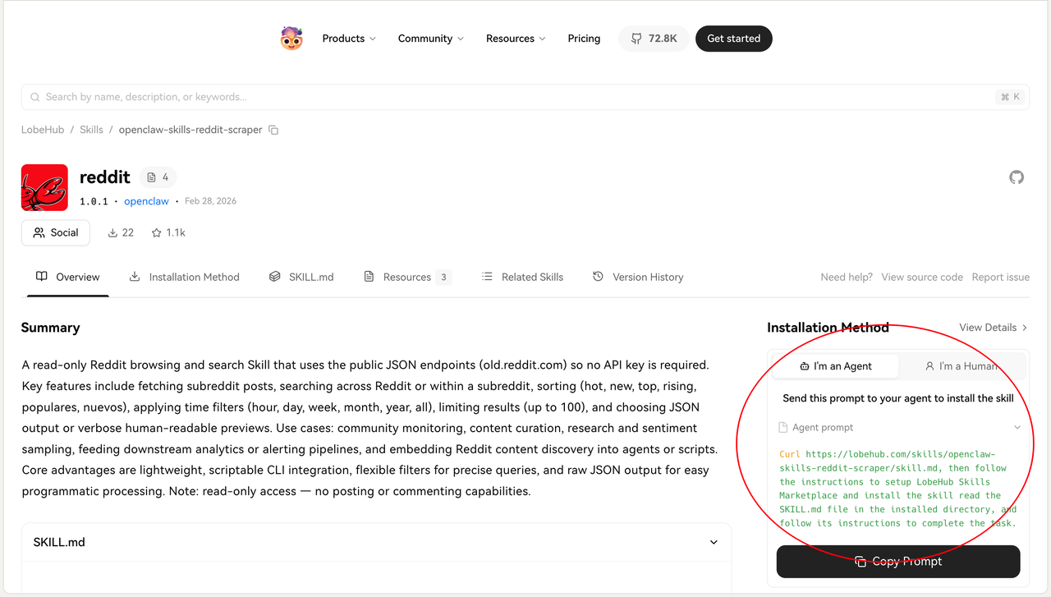Click the red reddit skill thumbnail
Screen dimensions: 1051x597
coord(44,187)
